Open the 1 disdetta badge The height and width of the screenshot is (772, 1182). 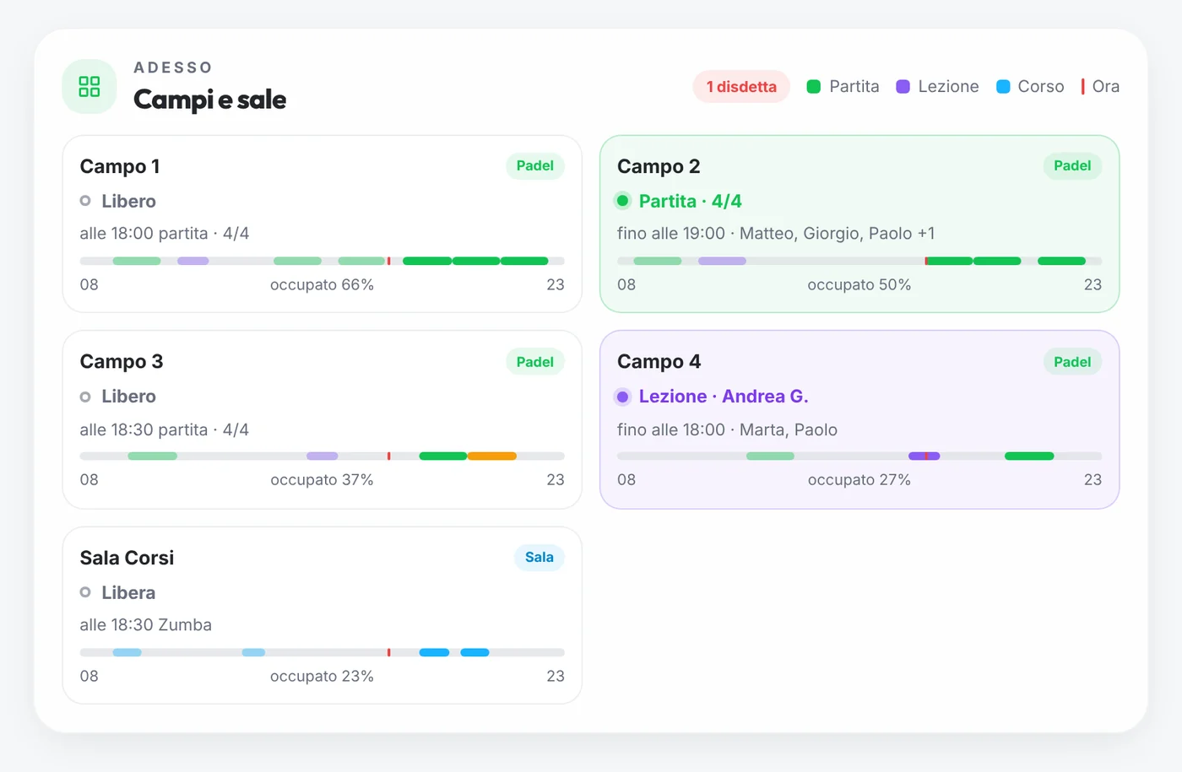tap(741, 86)
